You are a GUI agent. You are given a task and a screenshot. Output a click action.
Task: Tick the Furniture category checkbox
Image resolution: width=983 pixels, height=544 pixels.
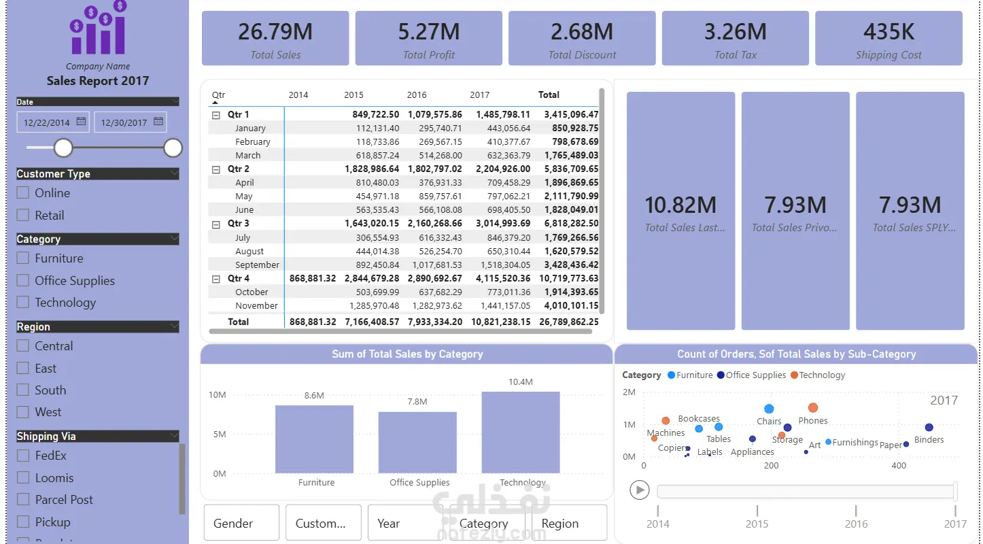coord(23,258)
